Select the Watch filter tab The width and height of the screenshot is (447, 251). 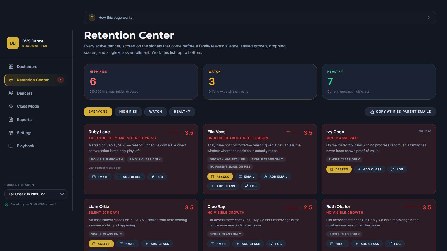(156, 112)
